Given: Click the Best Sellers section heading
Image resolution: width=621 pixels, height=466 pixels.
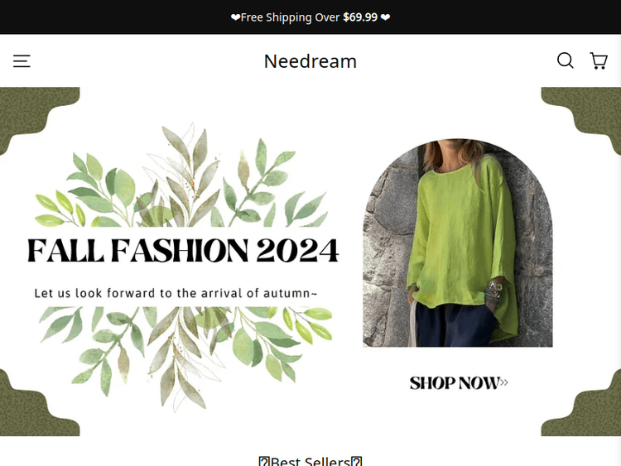Looking at the screenshot, I should pos(310,461).
